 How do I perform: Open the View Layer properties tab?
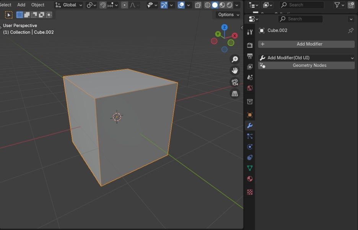(250, 67)
